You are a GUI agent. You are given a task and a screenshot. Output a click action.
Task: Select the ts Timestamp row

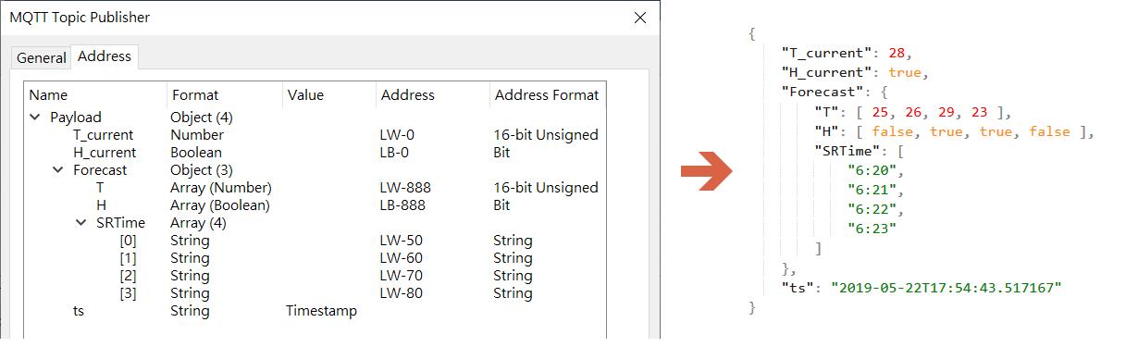[315, 311]
